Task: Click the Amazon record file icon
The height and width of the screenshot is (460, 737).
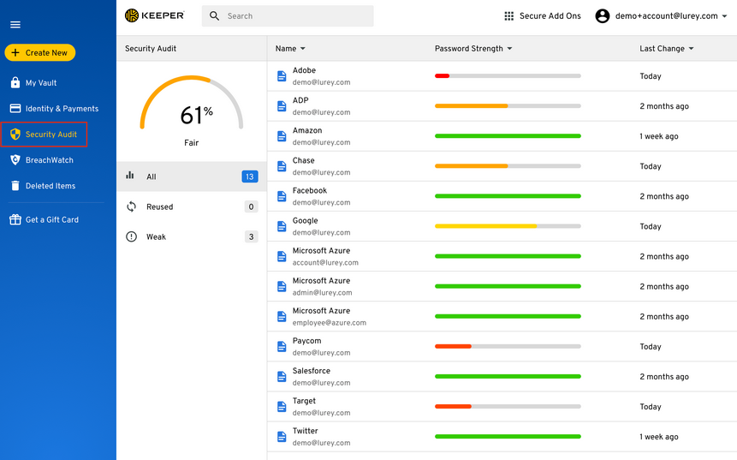Action: point(282,136)
